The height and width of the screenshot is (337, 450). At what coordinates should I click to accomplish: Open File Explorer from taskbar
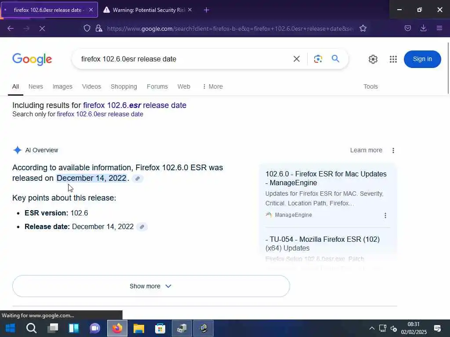coord(138,328)
